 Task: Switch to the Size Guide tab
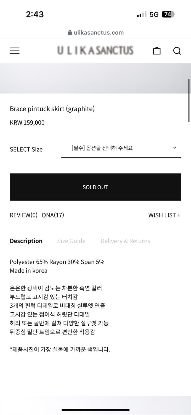tap(71, 241)
